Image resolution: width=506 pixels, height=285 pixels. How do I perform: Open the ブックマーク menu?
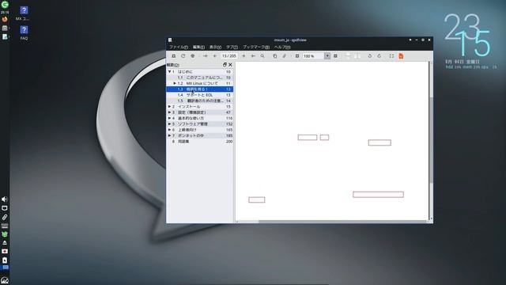point(256,47)
